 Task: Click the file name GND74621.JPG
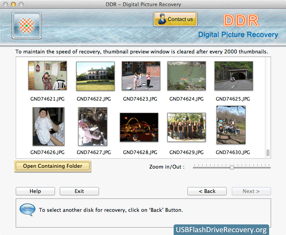click(x=48, y=99)
